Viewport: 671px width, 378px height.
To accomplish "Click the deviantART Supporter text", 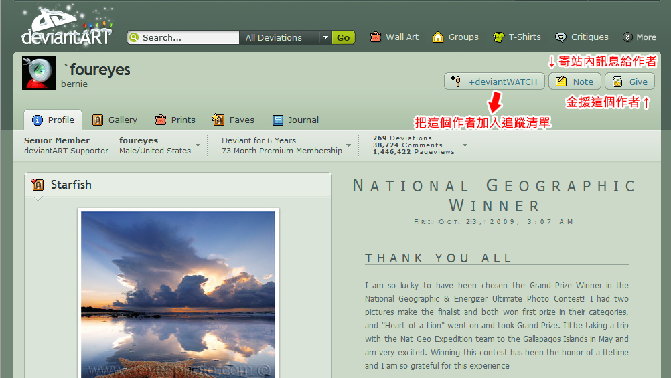I will coord(66,151).
